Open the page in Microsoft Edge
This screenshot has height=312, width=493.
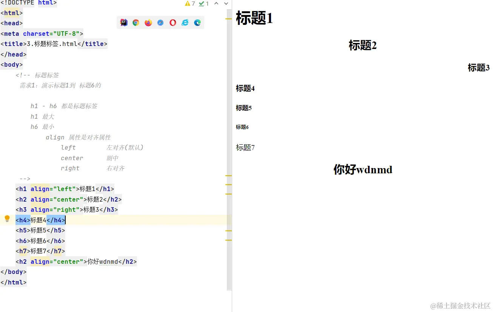197,23
